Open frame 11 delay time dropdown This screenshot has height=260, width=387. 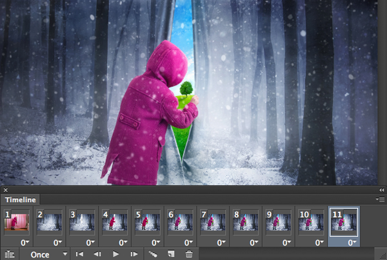click(x=352, y=242)
